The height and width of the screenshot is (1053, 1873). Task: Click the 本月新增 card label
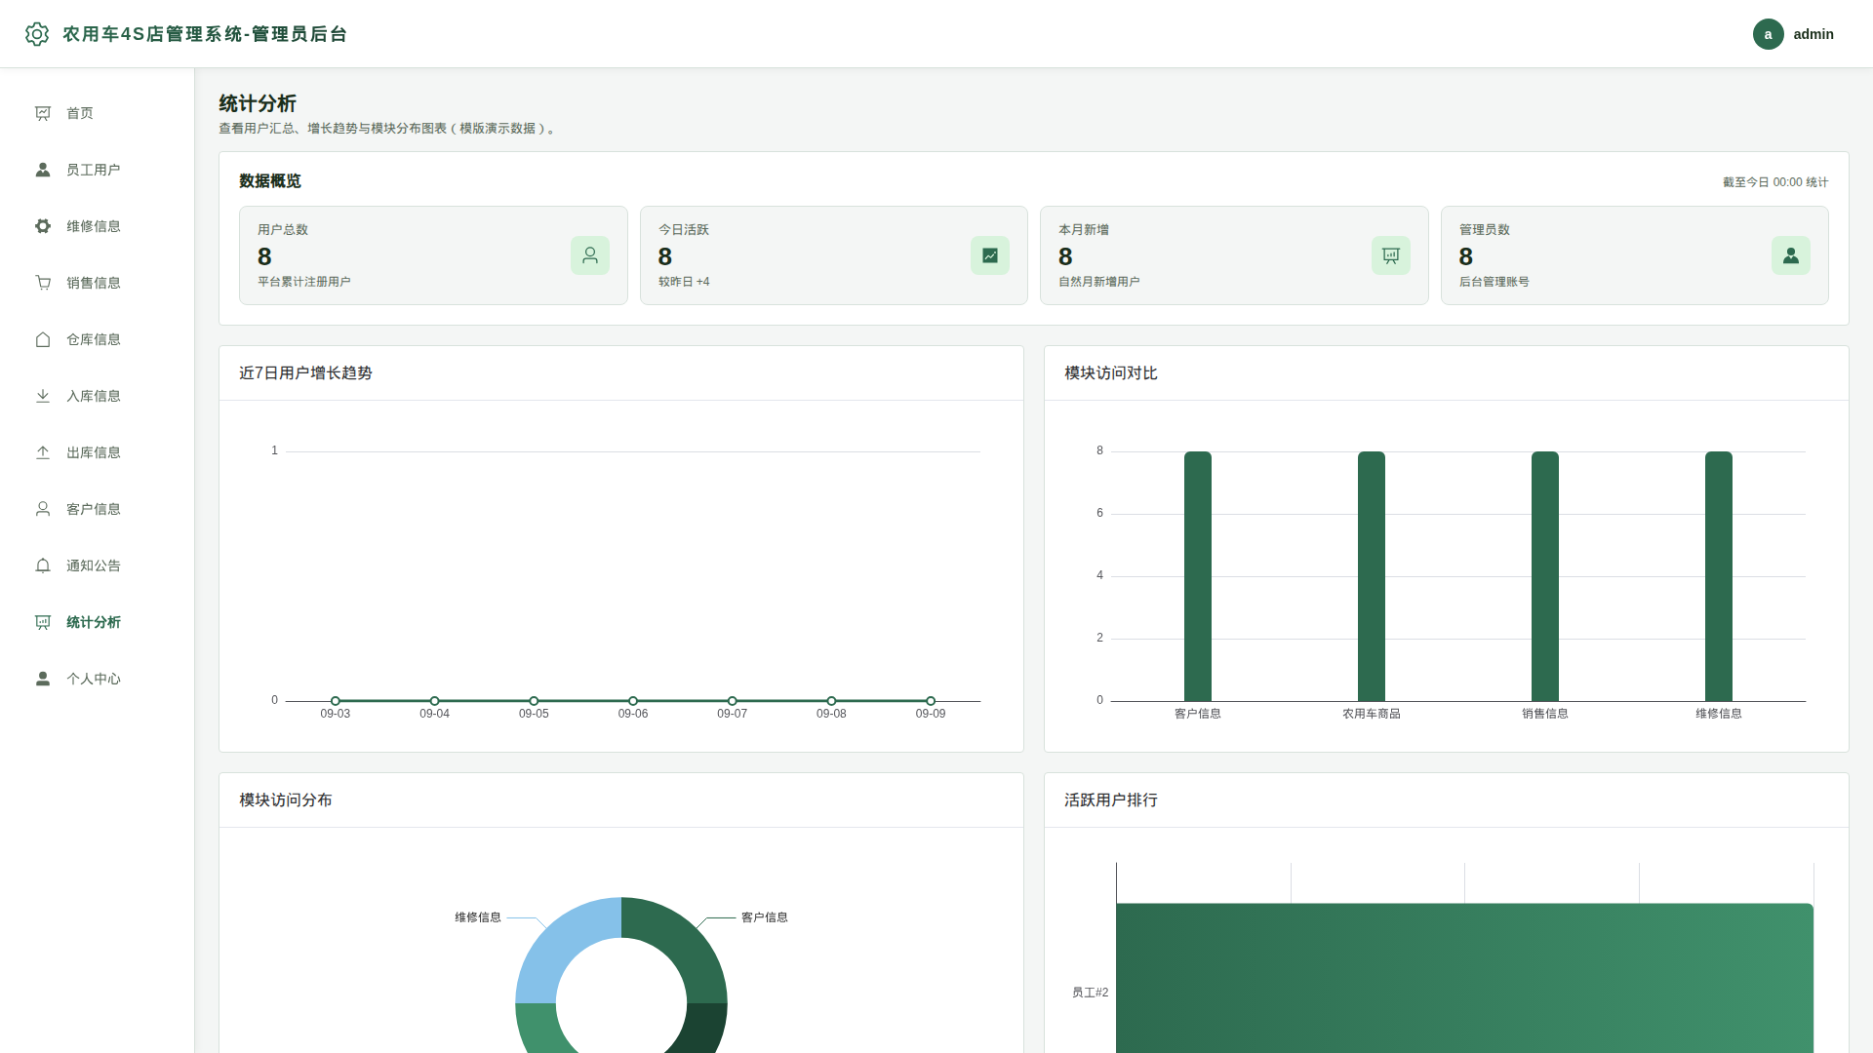(1084, 230)
